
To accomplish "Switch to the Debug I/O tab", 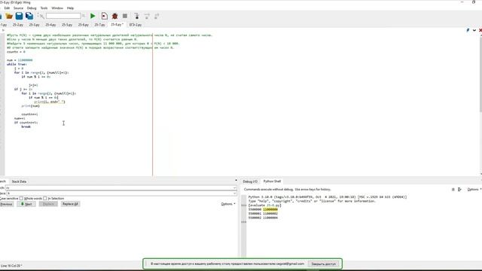I will point(250,181).
